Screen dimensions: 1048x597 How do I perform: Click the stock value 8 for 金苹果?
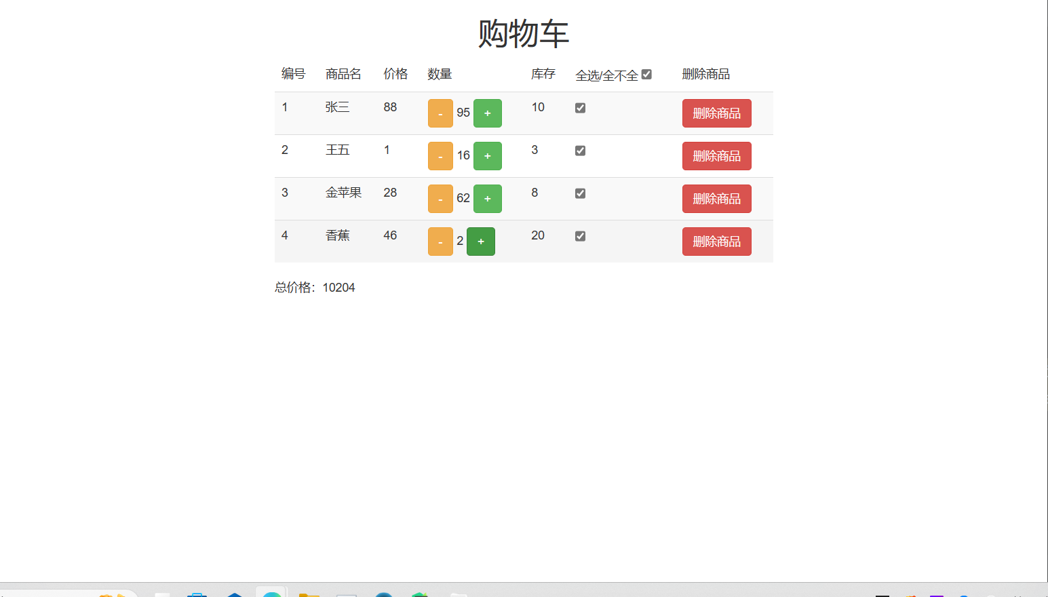click(x=535, y=193)
